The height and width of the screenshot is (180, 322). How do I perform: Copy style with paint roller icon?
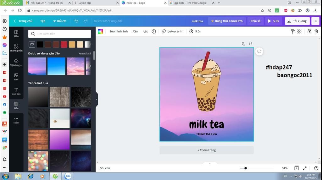coord(293,31)
